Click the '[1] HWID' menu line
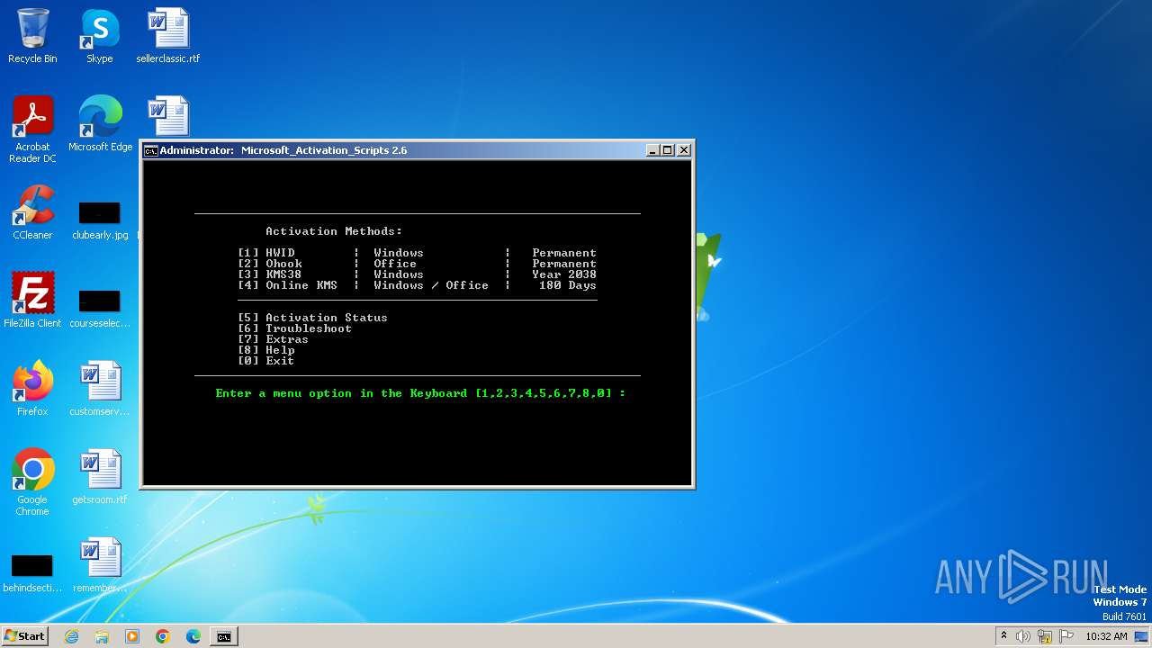The image size is (1152, 648). (418, 253)
